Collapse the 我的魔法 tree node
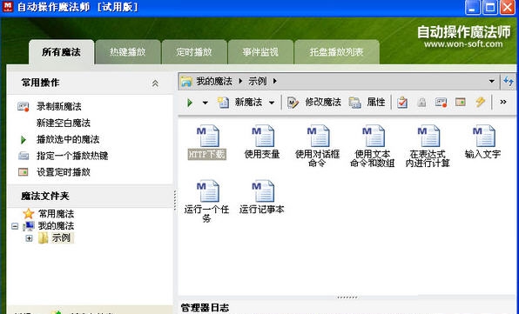Image resolution: width=519 pixels, height=314 pixels. coord(15,226)
